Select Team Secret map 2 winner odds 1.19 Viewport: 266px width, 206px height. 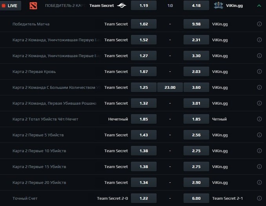tap(144, 5)
